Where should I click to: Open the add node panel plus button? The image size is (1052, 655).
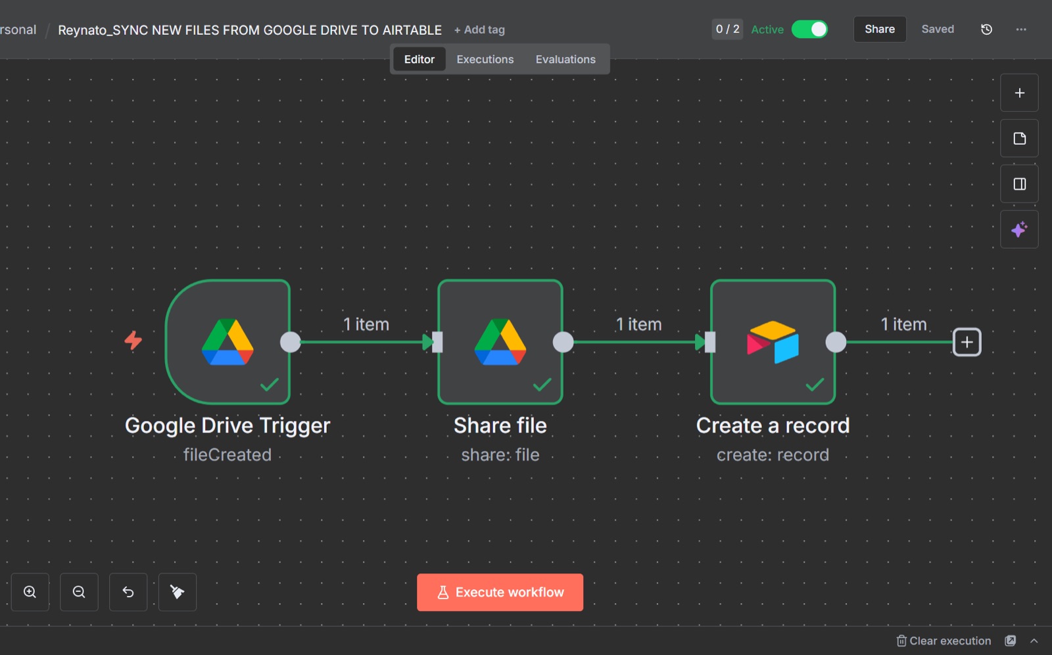(x=1020, y=93)
